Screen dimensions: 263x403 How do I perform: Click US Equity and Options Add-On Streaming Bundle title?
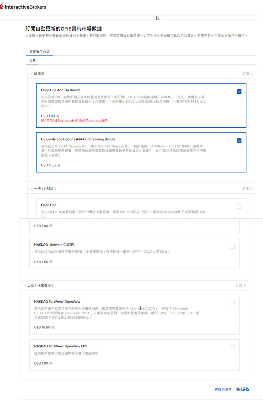78,139
